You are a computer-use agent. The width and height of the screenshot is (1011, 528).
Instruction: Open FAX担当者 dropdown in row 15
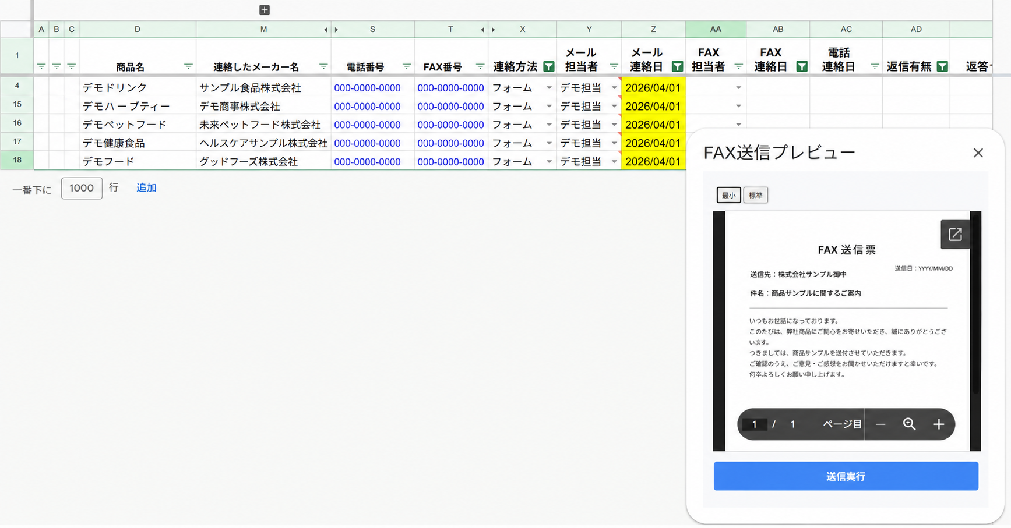(x=738, y=107)
